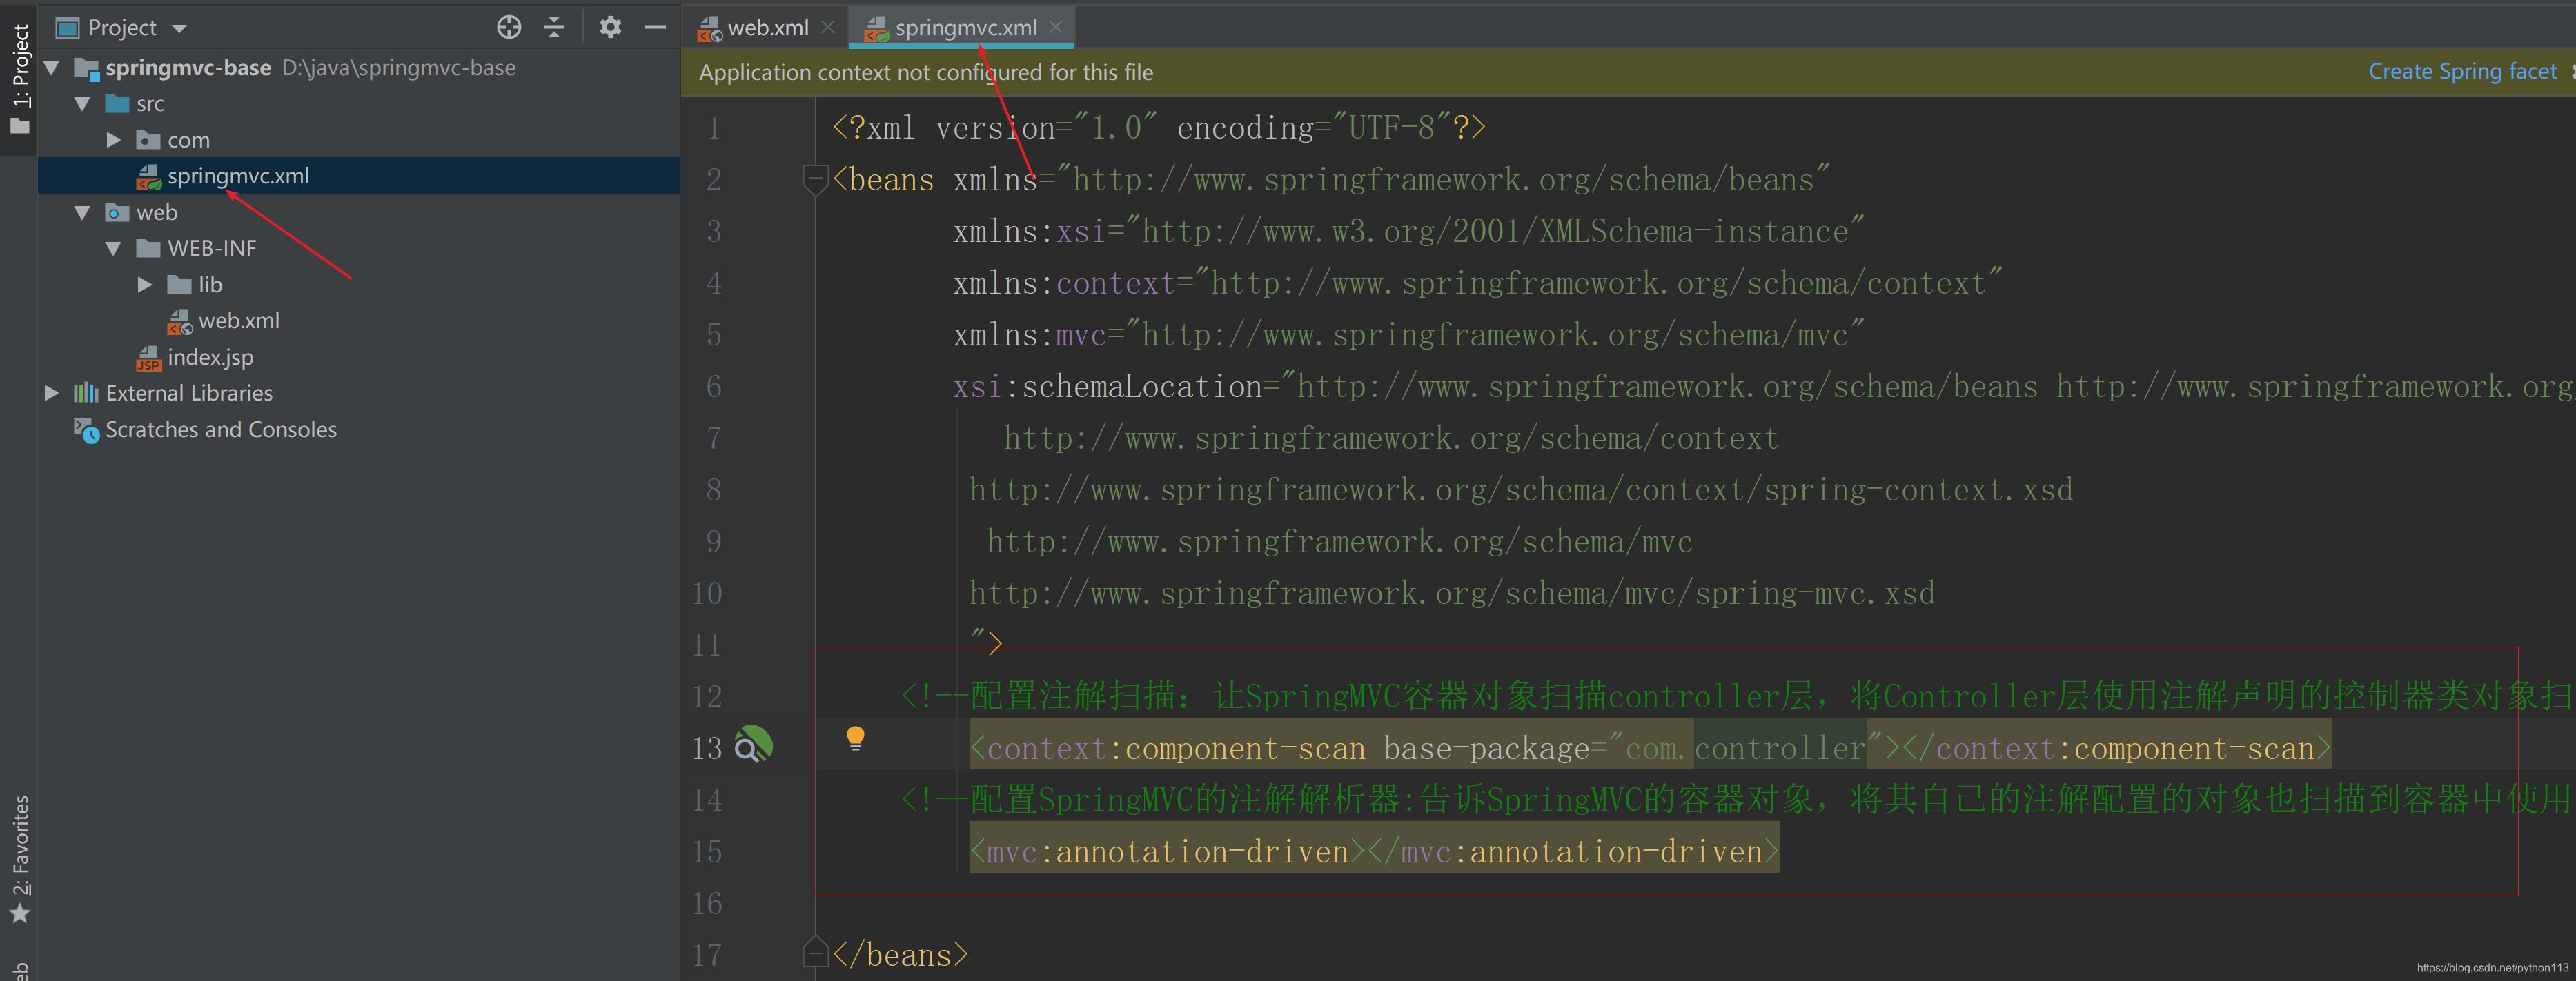This screenshot has height=981, width=2576.
Task: Select index.jsp in the project tree
Action: click(x=210, y=356)
